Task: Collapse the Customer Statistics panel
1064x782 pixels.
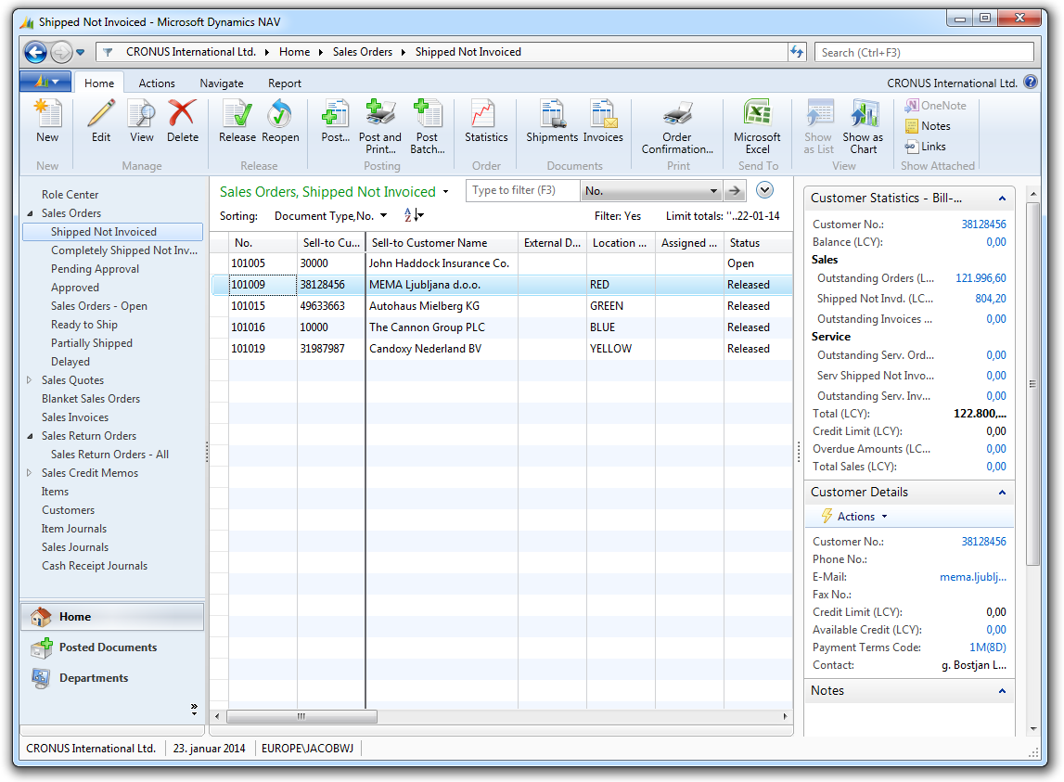Action: point(1001,198)
